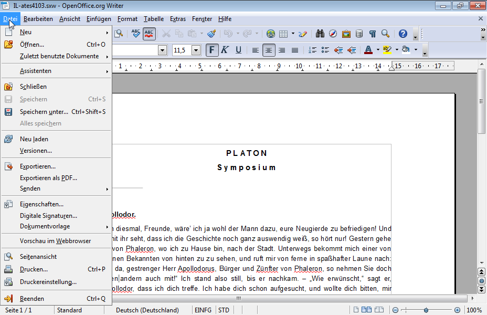The width and height of the screenshot is (487, 315).
Task: Click the Increase Indent icon
Action: pyautogui.click(x=351, y=50)
